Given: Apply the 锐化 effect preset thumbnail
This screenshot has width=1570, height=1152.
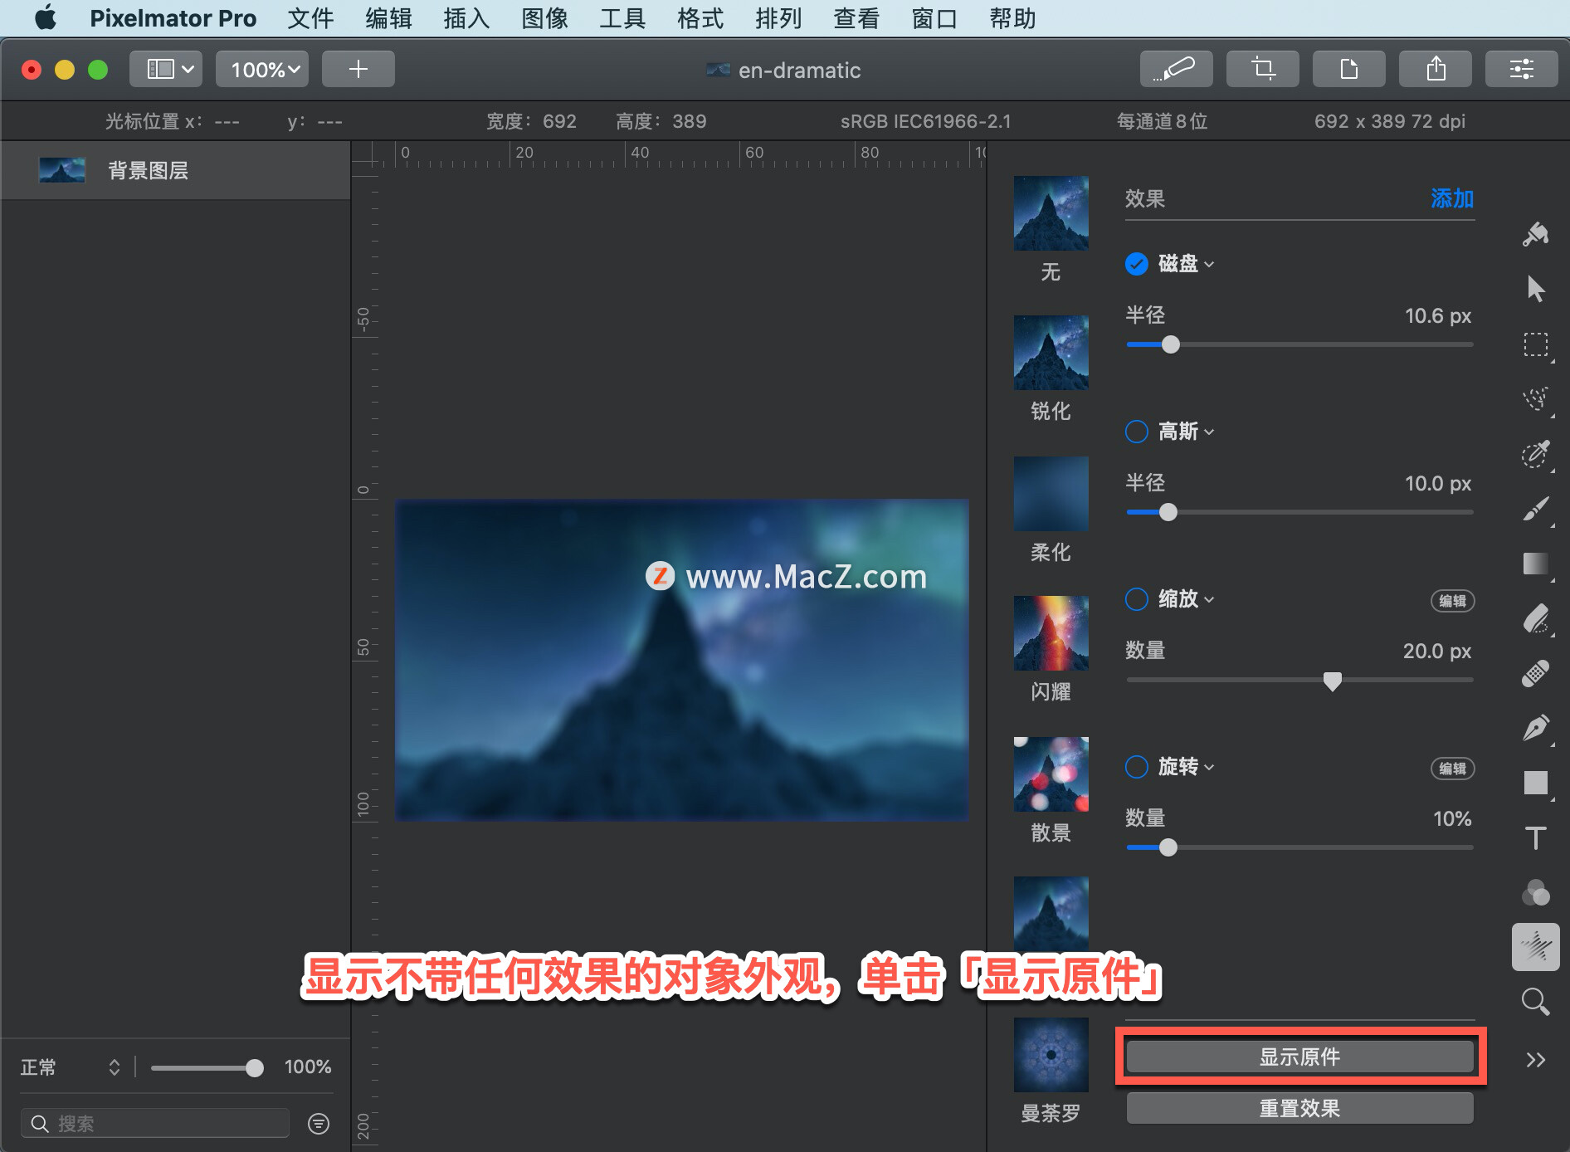Looking at the screenshot, I should click(1051, 353).
